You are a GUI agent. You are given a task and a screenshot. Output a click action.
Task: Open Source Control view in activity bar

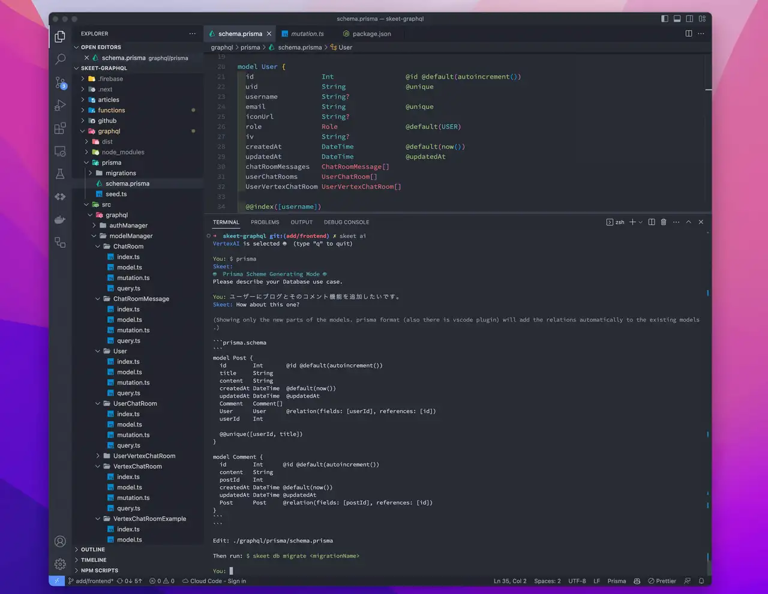pyautogui.click(x=60, y=82)
